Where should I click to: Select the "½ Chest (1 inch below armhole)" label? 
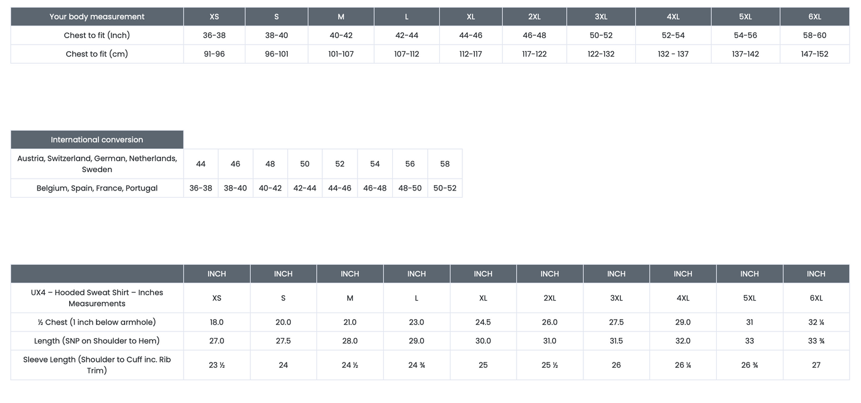coord(97,322)
